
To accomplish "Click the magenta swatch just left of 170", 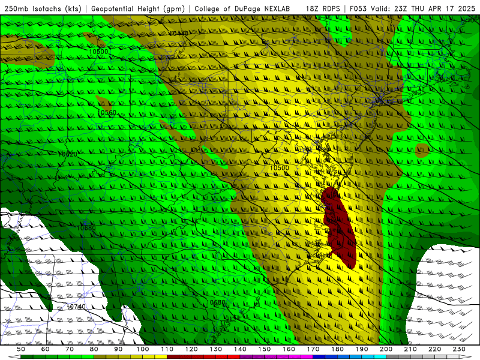I will [307, 357].
